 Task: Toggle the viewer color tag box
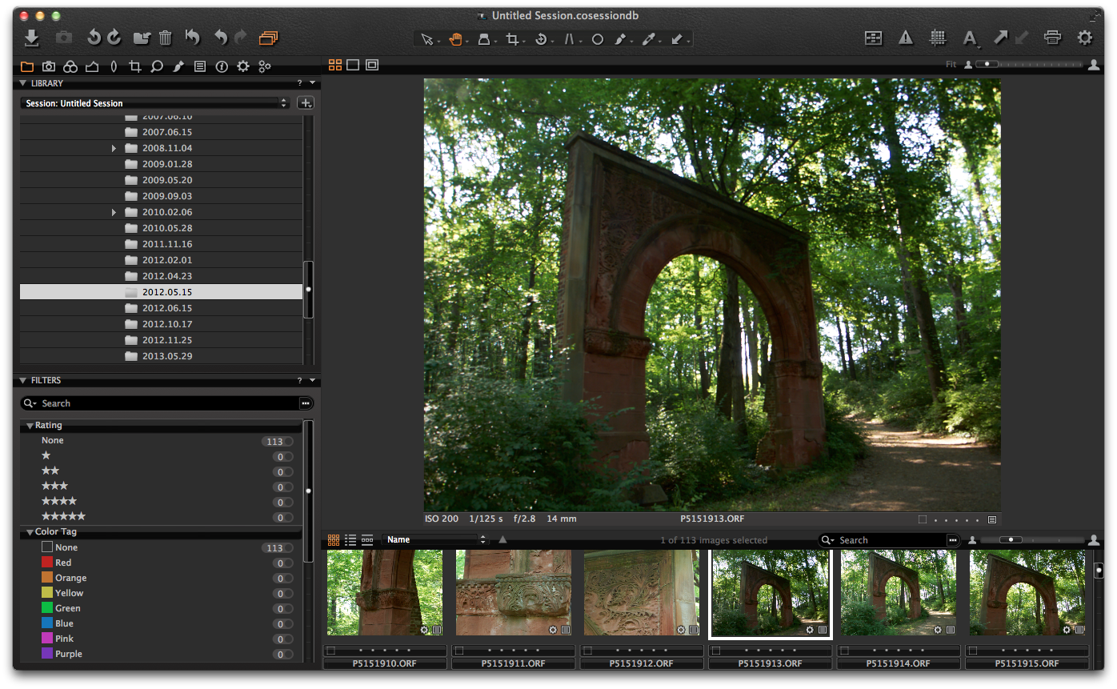click(922, 519)
